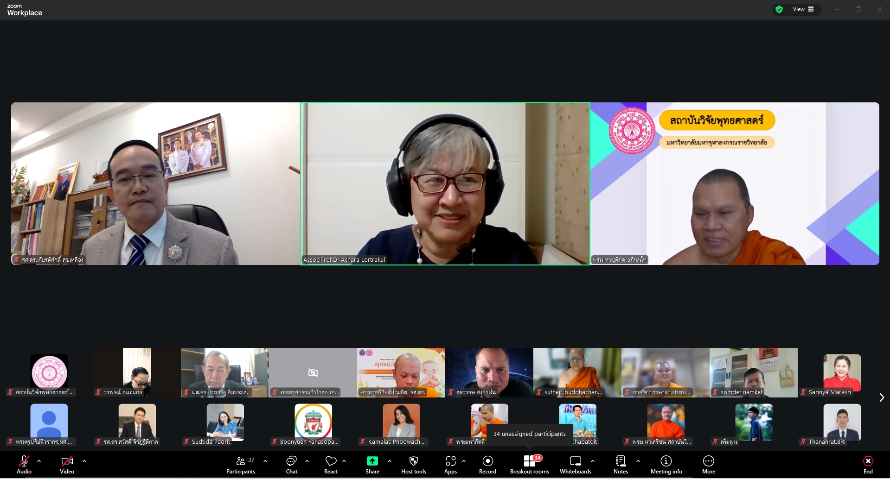Open the Apps menu icon

tap(450, 465)
